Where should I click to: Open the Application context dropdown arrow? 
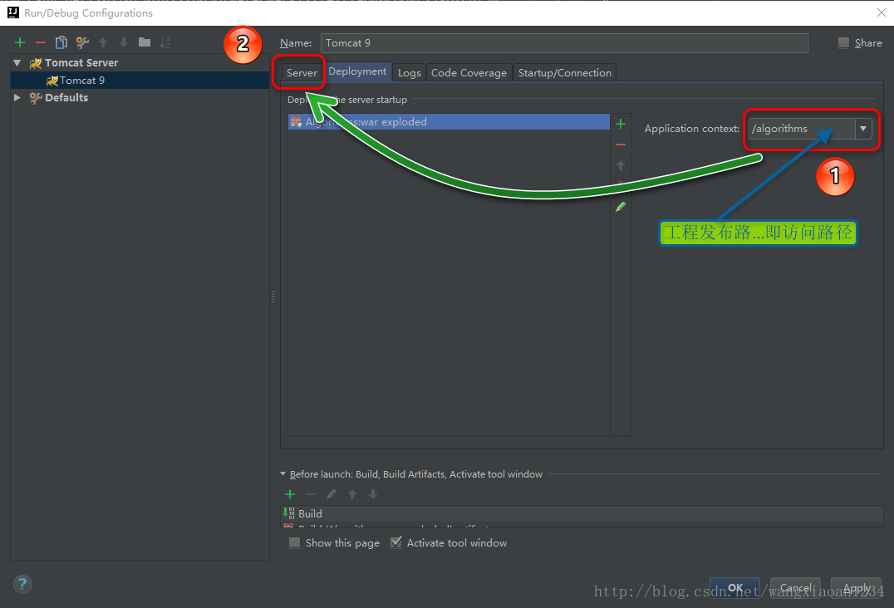pos(863,129)
